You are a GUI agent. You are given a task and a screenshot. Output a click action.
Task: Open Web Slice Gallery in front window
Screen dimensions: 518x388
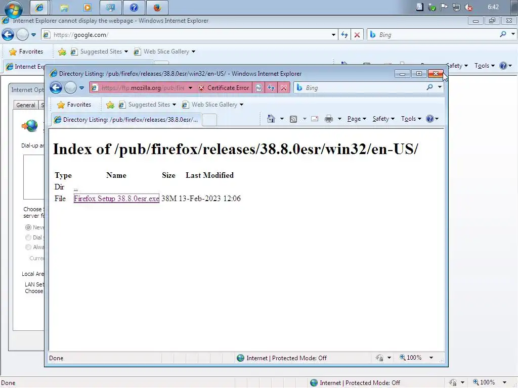pos(213,105)
